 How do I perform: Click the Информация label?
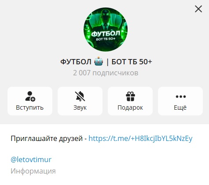tap(33, 171)
